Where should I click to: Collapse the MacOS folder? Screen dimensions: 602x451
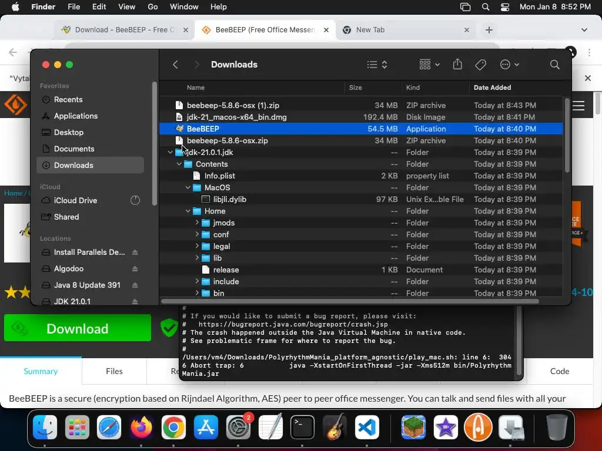point(188,187)
